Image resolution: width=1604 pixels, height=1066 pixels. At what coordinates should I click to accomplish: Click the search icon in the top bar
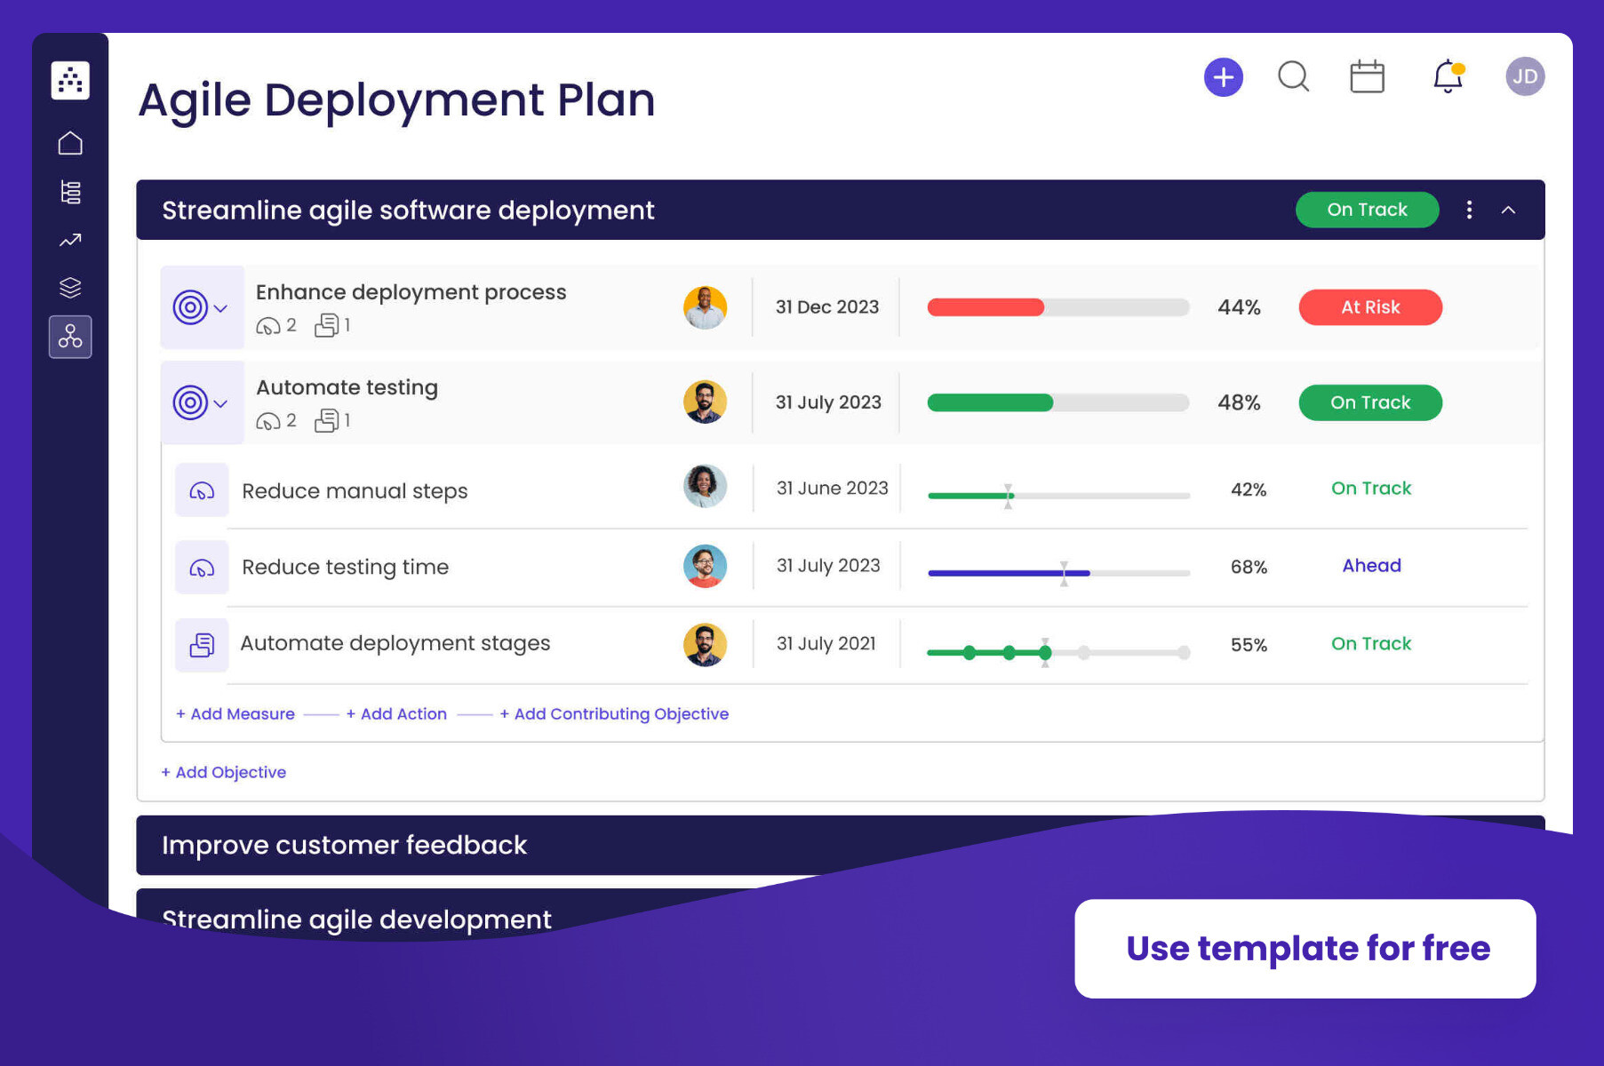(1294, 77)
